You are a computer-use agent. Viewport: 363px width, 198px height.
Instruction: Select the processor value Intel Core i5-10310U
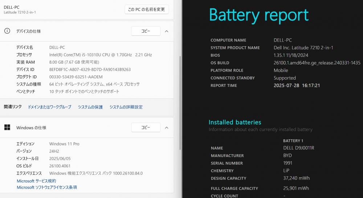[x=101, y=55]
